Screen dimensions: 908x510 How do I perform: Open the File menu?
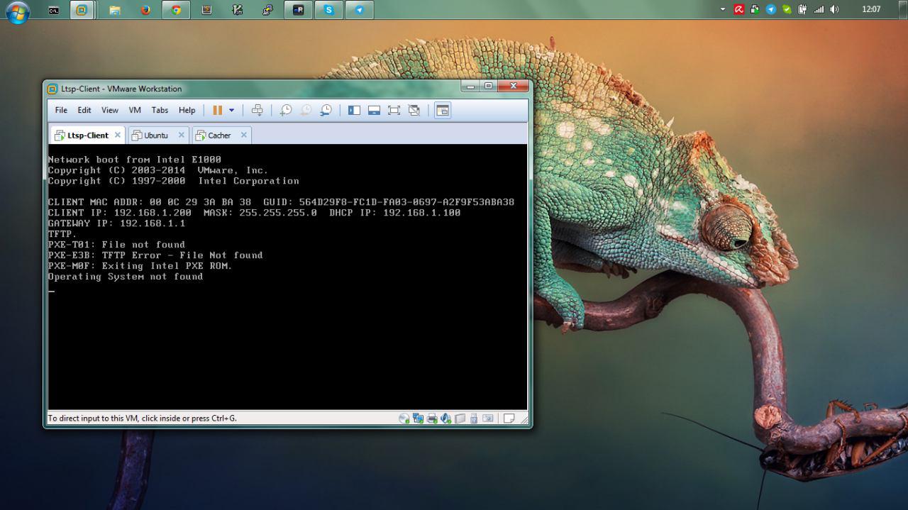coord(61,110)
